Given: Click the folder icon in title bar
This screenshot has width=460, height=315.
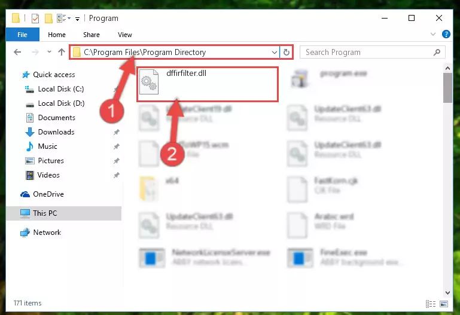Looking at the screenshot, I should point(16,18).
